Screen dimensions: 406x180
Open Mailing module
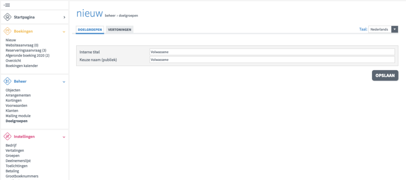tap(18, 116)
